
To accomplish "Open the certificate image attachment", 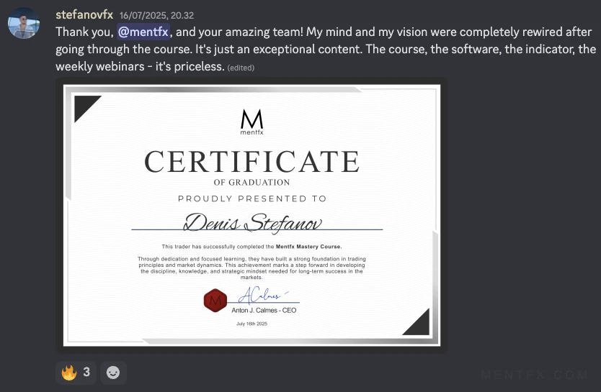I will (x=251, y=215).
